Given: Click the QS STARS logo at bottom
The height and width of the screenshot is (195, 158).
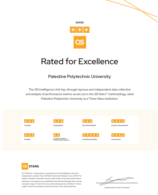Looking at the screenshot, I should (30, 166).
